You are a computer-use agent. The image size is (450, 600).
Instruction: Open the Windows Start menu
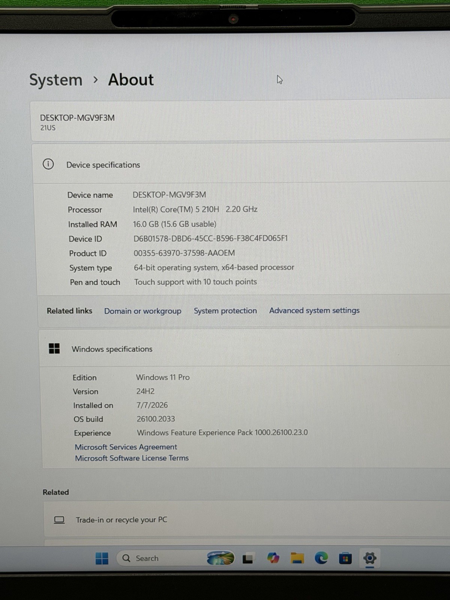tap(102, 558)
